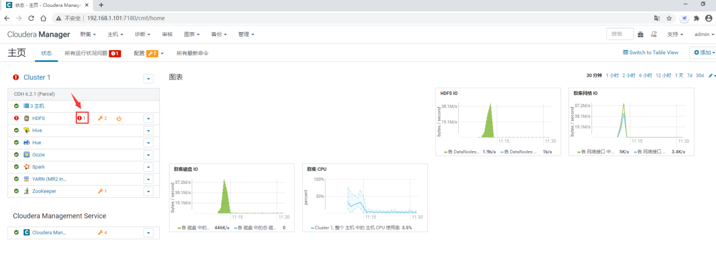Set chart range to 30d
The width and height of the screenshot is (716, 257).
[700, 75]
